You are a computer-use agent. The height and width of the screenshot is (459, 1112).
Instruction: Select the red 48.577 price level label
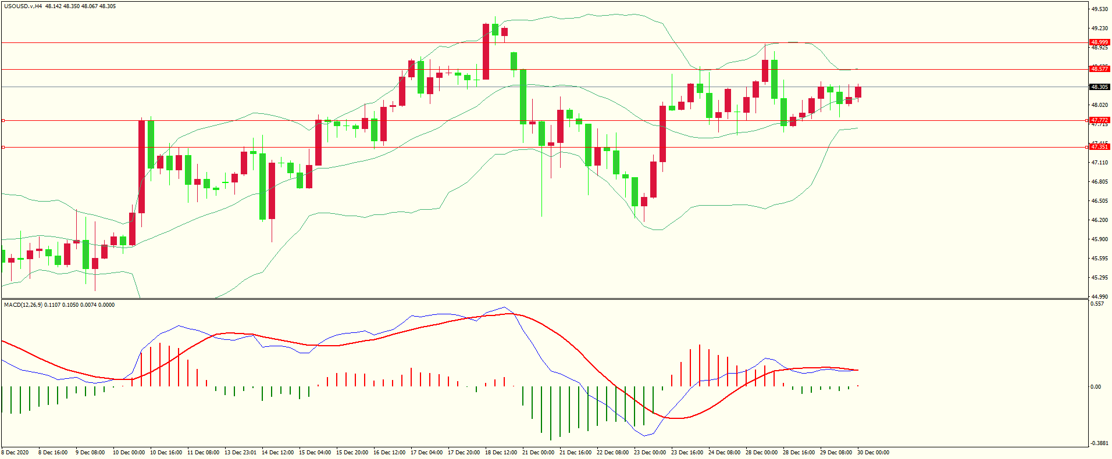pyautogui.click(x=1099, y=69)
